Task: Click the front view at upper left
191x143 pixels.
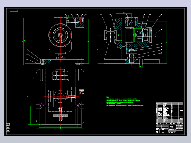Action: [x=56, y=39]
